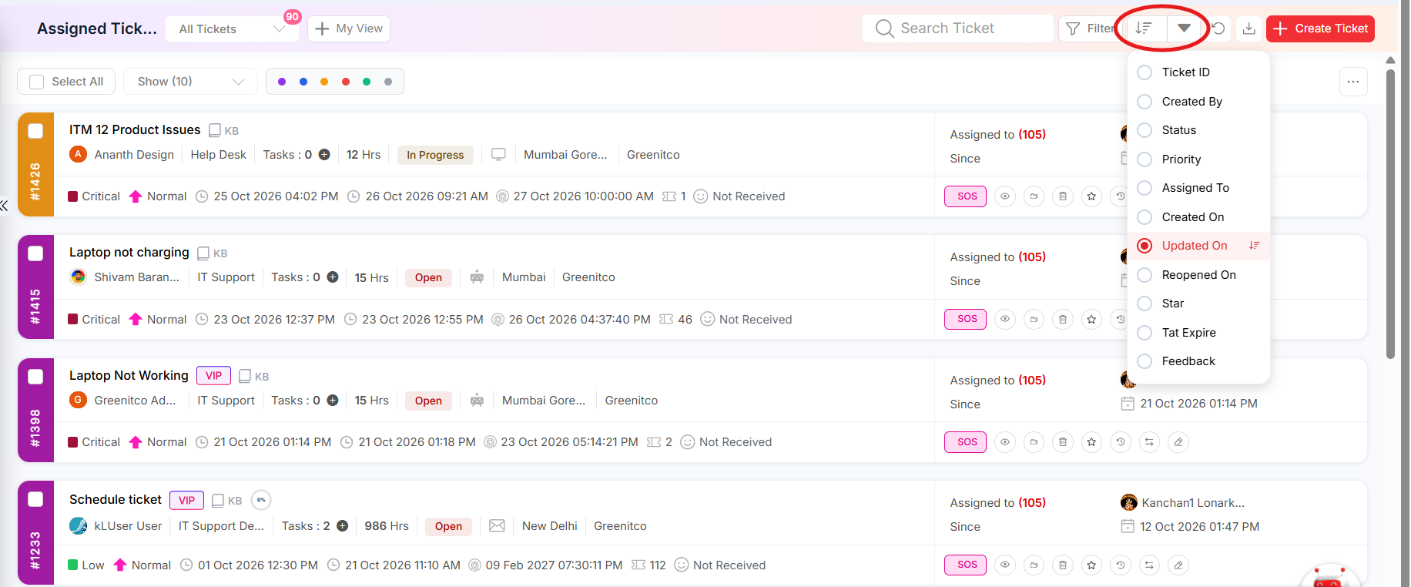Click the download export icon
The height and width of the screenshot is (587, 1411).
click(x=1249, y=29)
